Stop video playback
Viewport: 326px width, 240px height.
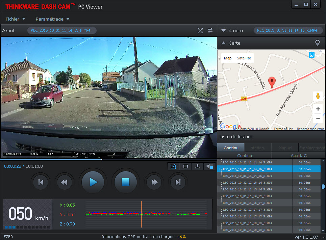point(126,182)
